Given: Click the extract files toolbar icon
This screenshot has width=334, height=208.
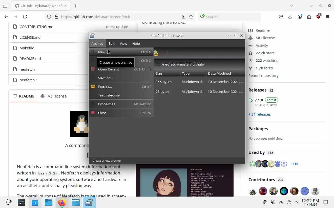Looking at the screenshot, I should coord(156,53).
